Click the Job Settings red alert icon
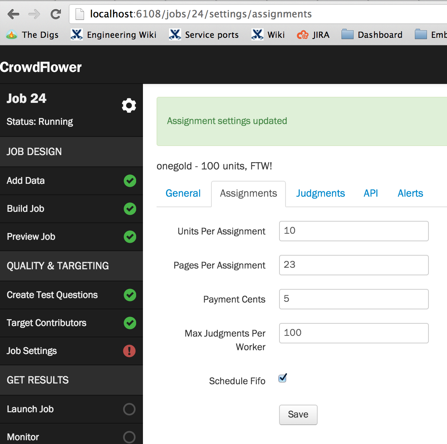The width and height of the screenshot is (447, 444). click(x=129, y=351)
